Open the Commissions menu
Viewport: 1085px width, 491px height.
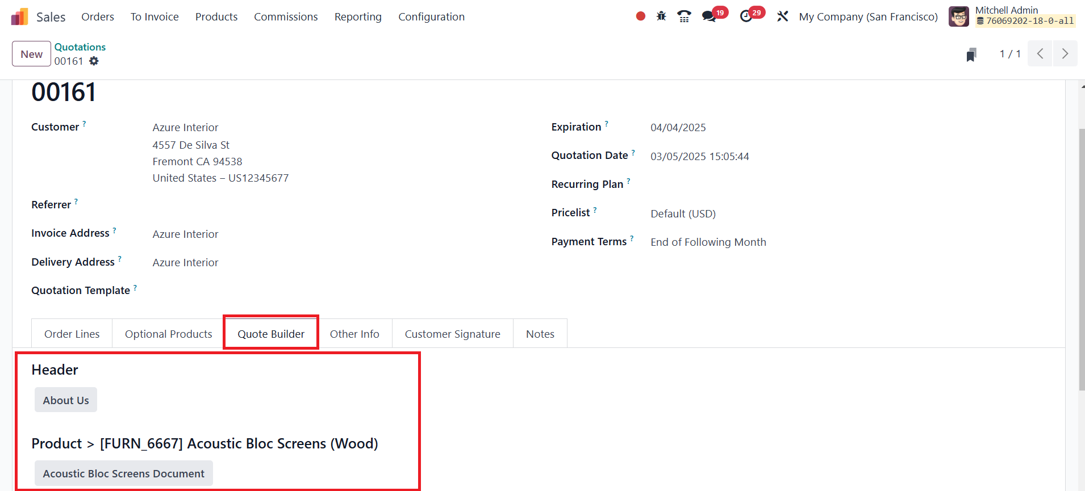pyautogui.click(x=286, y=17)
